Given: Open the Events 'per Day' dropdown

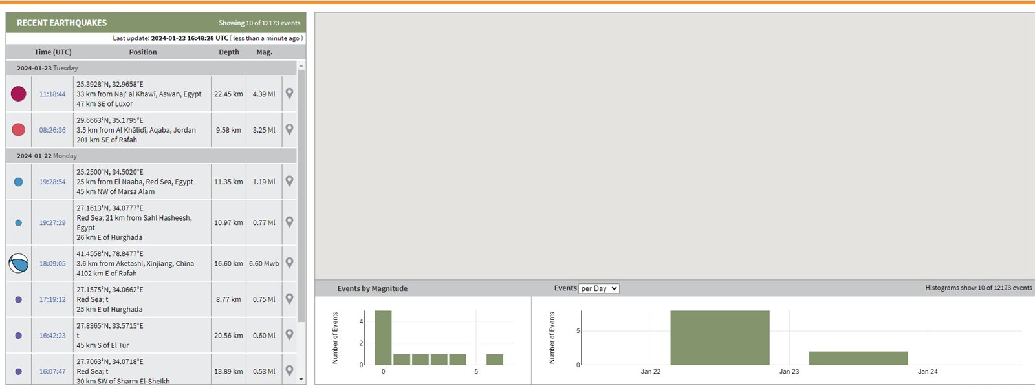Looking at the screenshot, I should [x=598, y=288].
